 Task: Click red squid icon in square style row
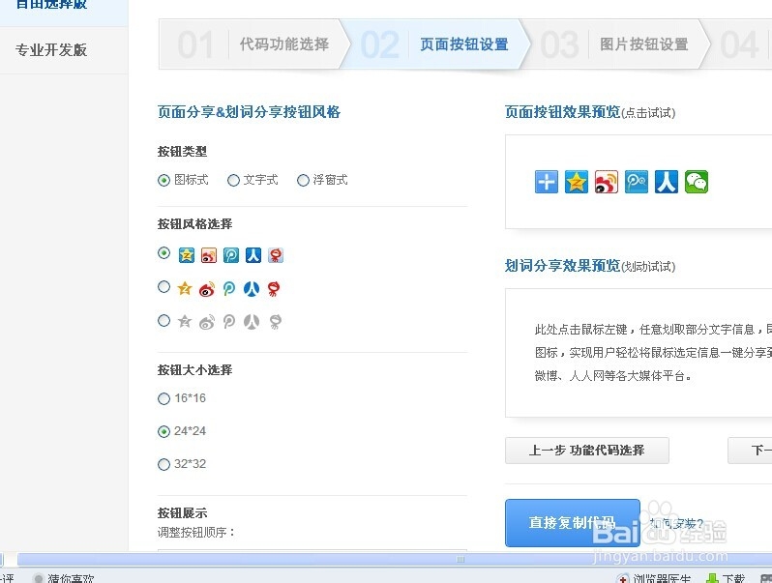(276, 255)
